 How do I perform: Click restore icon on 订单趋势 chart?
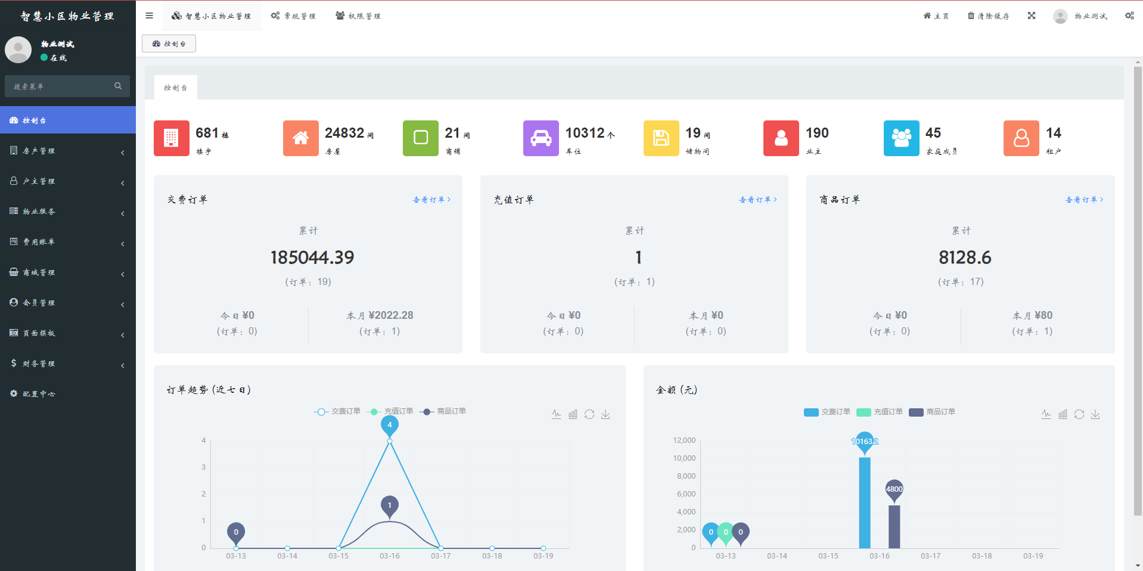589,414
